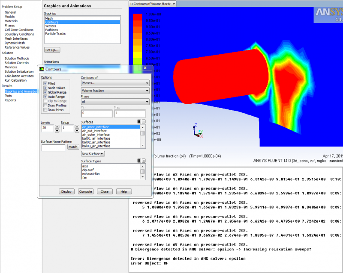
Task: Open Solution Initialization
Action: tap(19, 71)
